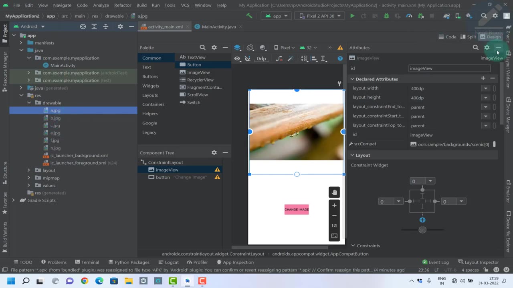Screen dimensions: 513x288
Task: Click the id input field
Action: [449, 68]
